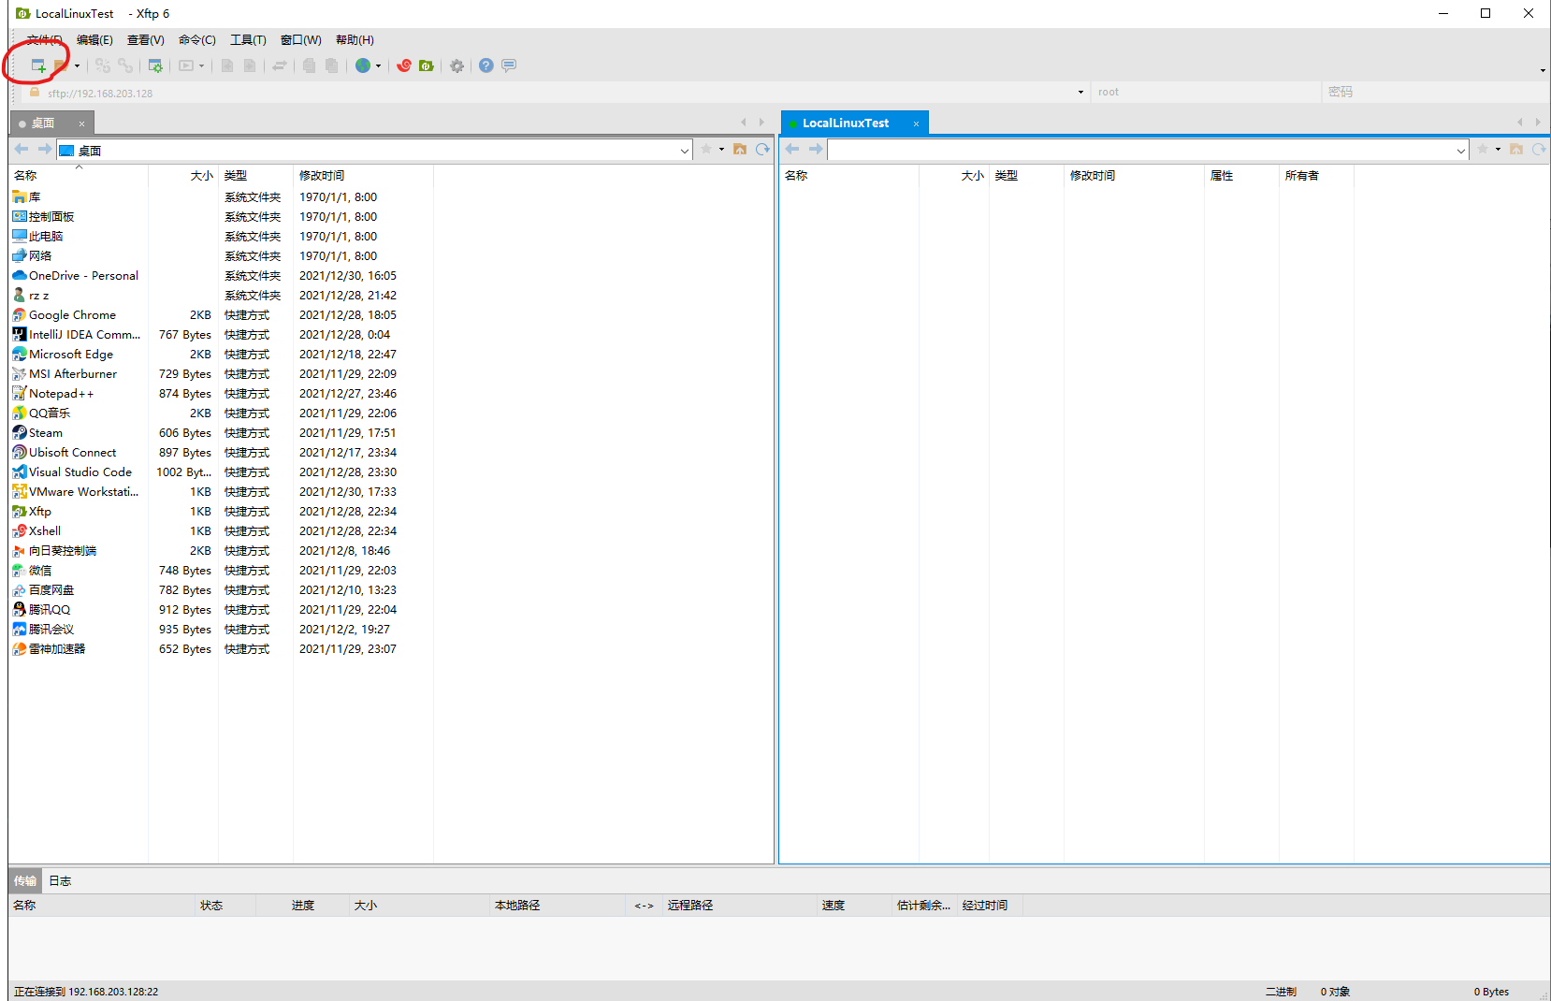The image size is (1551, 1001).
Task: Open the 工具(T) menu
Action: point(249,39)
